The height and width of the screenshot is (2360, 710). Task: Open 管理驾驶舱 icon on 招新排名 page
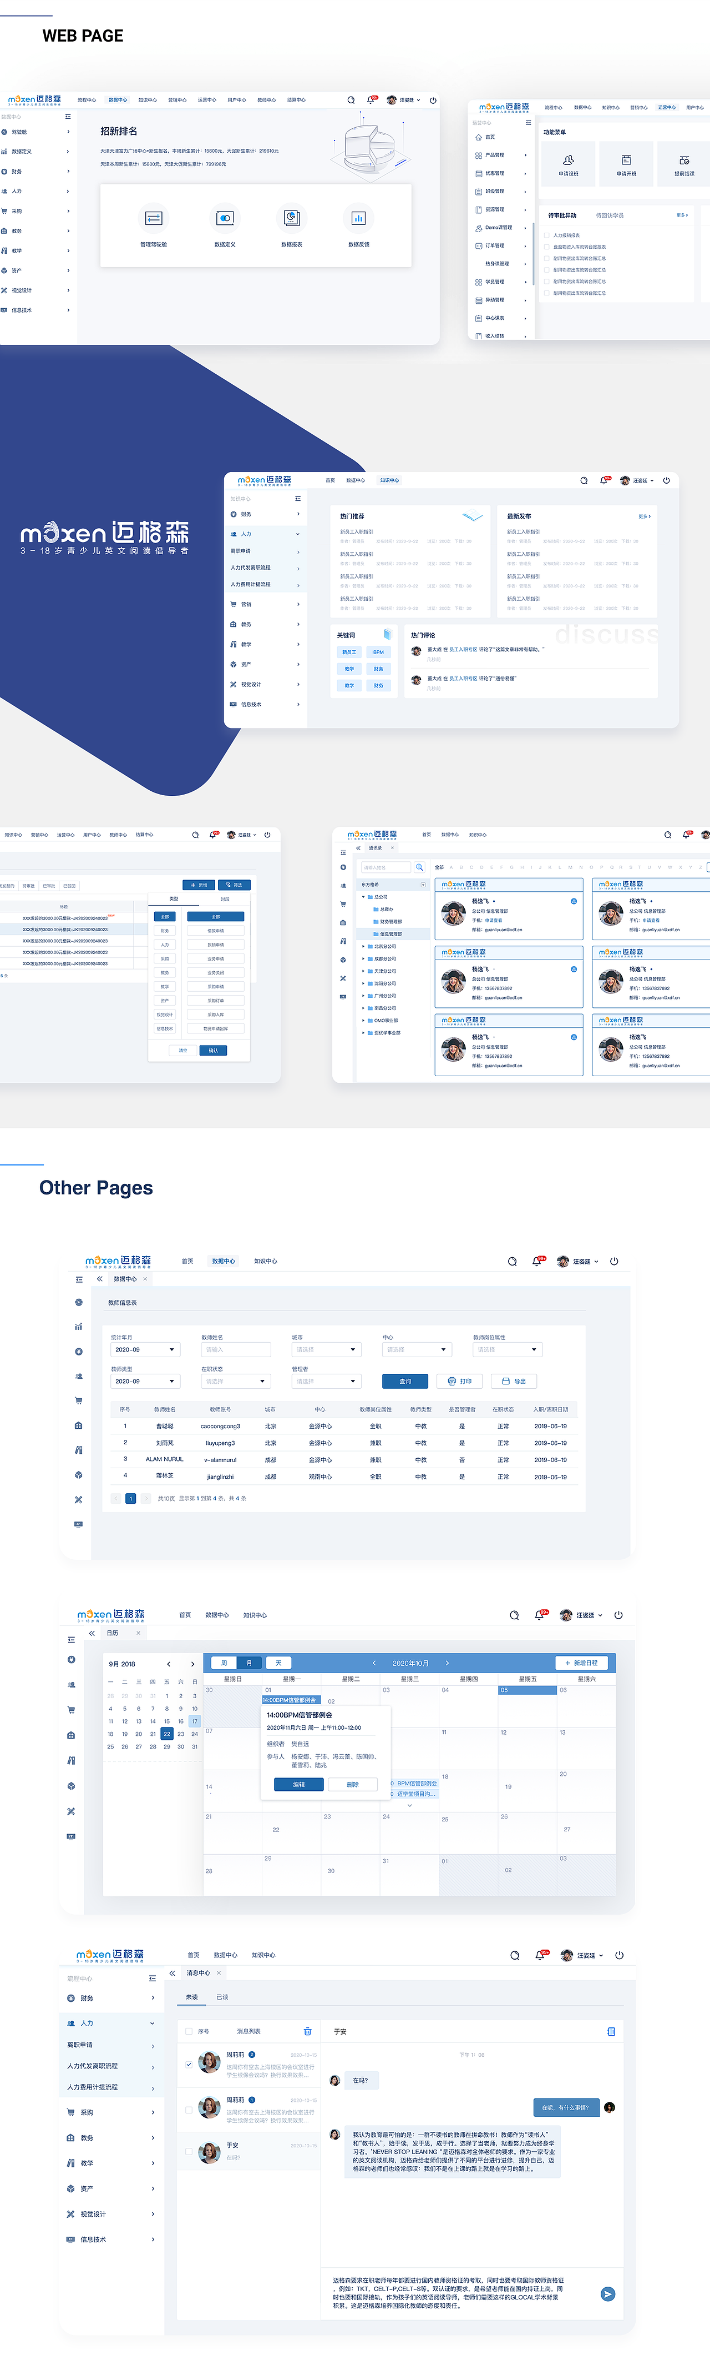click(x=154, y=218)
